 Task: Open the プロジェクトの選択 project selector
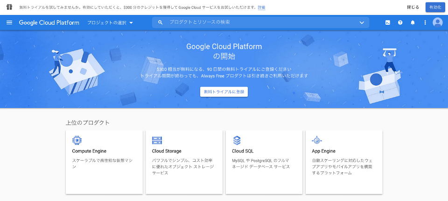(110, 22)
